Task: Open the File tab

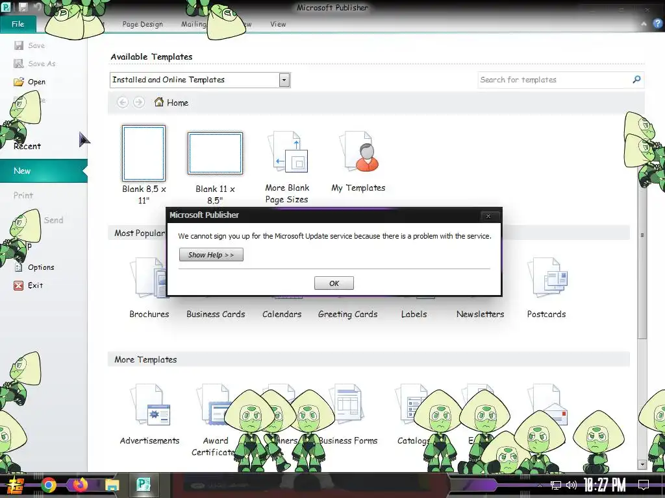Action: 18,24
